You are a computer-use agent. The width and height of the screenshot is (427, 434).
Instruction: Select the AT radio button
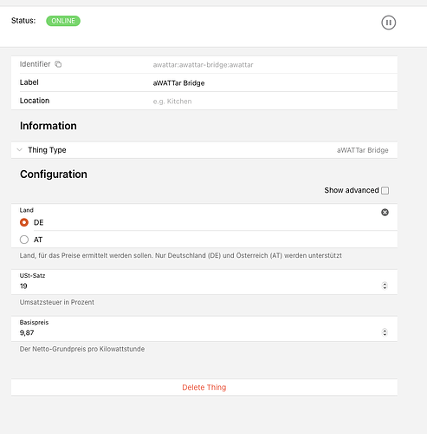[24, 240]
